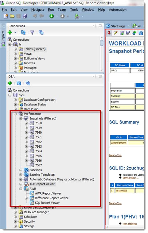148x233 pixels.
Task: Open the Back history dropdown arrow
Action: coord(57,16)
